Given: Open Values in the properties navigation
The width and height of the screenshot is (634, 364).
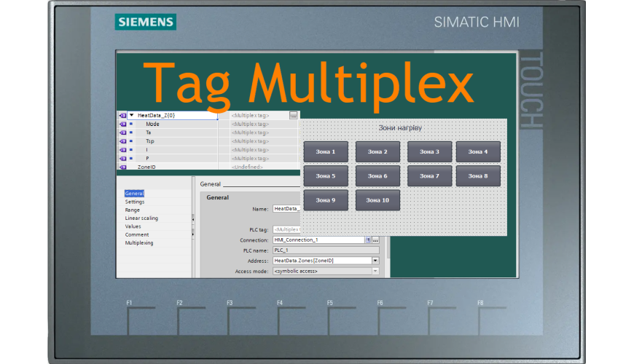Looking at the screenshot, I should point(133,226).
